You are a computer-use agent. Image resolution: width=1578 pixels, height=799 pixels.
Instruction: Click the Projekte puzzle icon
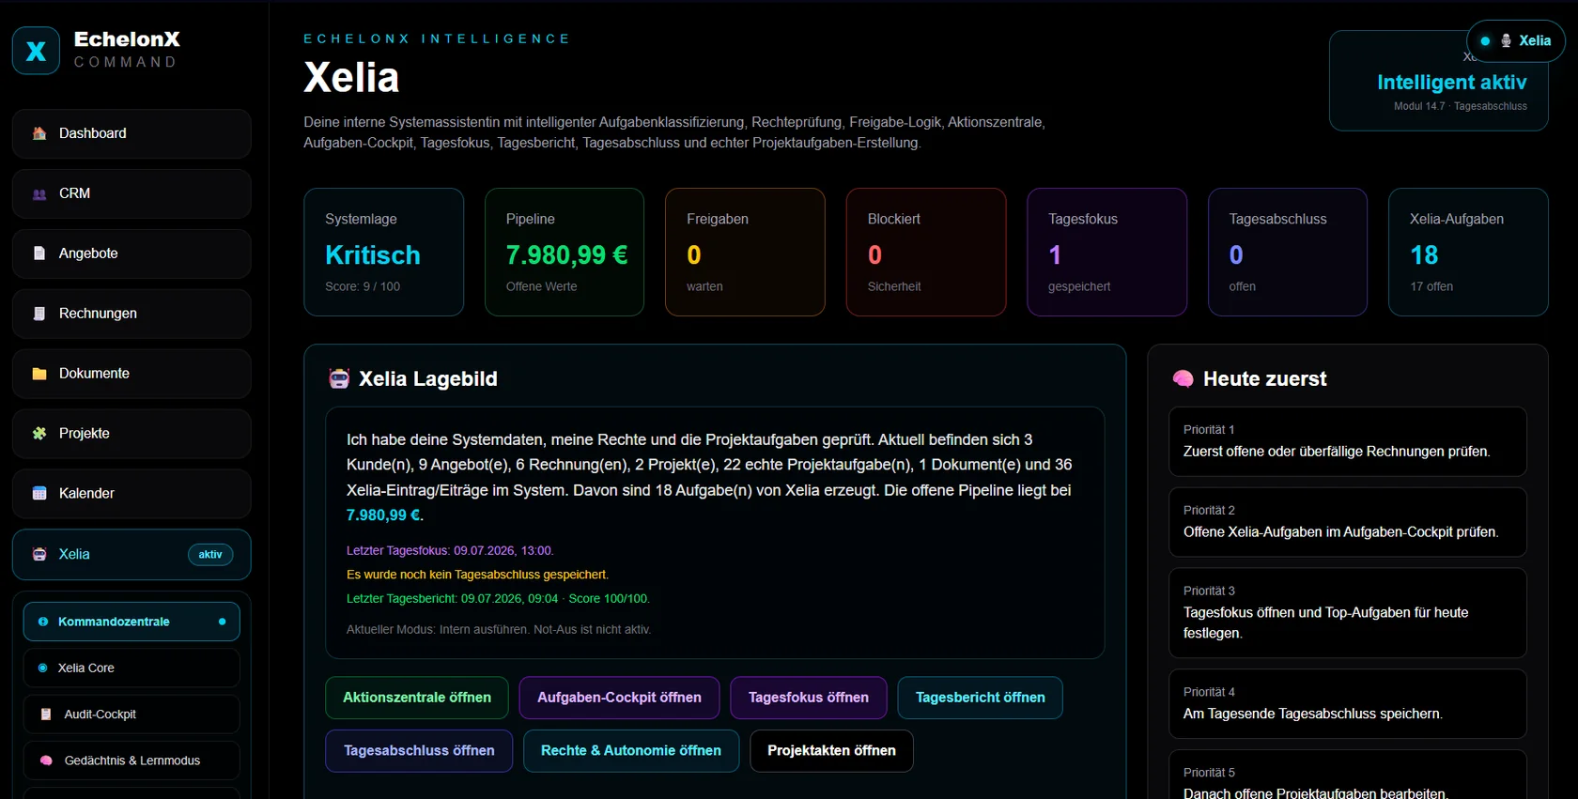39,434
